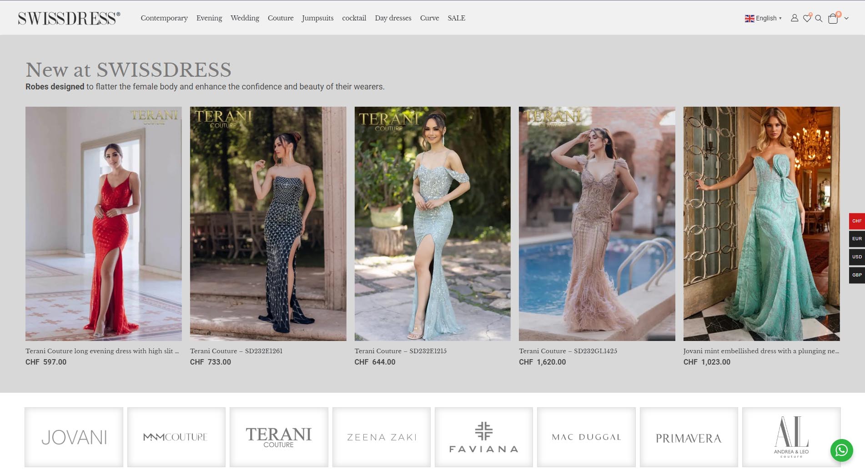865x474 pixels.
Task: Open the JOVANI brand logo
Action: [x=74, y=437]
